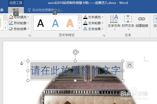The height and width of the screenshot is (104, 157).
Task: Switch to the 格式 ribbon tab
Action: (x=16, y=10)
